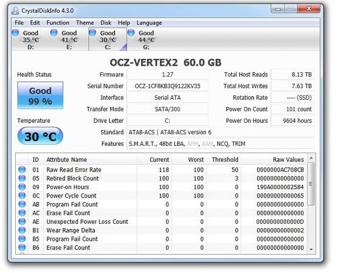Screen dimensions: 343x273
Task: Click the blue status orb for disk G:
Action: 131,32
